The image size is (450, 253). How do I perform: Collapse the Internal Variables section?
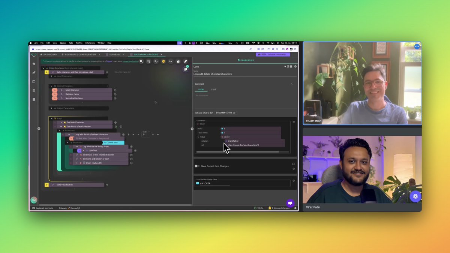(x=51, y=86)
